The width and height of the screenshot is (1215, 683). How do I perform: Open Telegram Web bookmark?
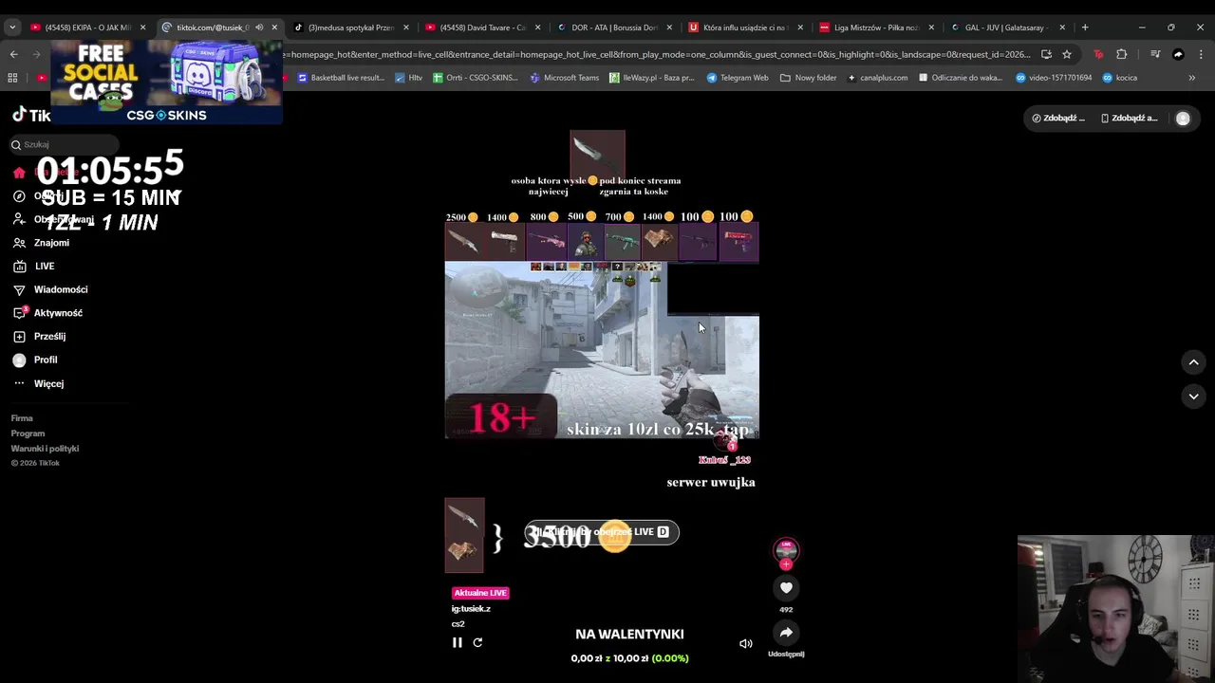(x=737, y=78)
